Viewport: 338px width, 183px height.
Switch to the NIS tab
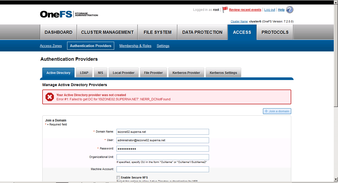pos(100,73)
